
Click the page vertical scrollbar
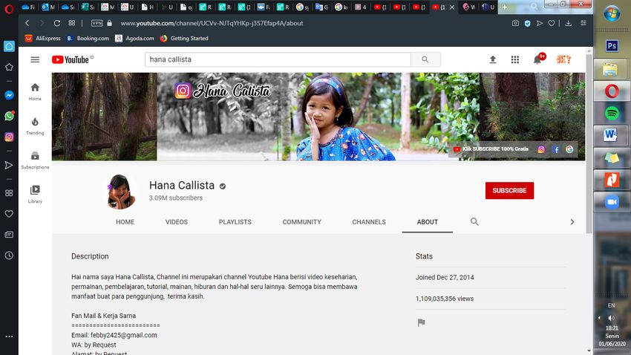589,143
